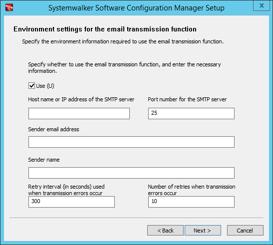Screen dimensions: 273x245
Task: Click the Number of retries field showing 10
Action: click(x=191, y=202)
